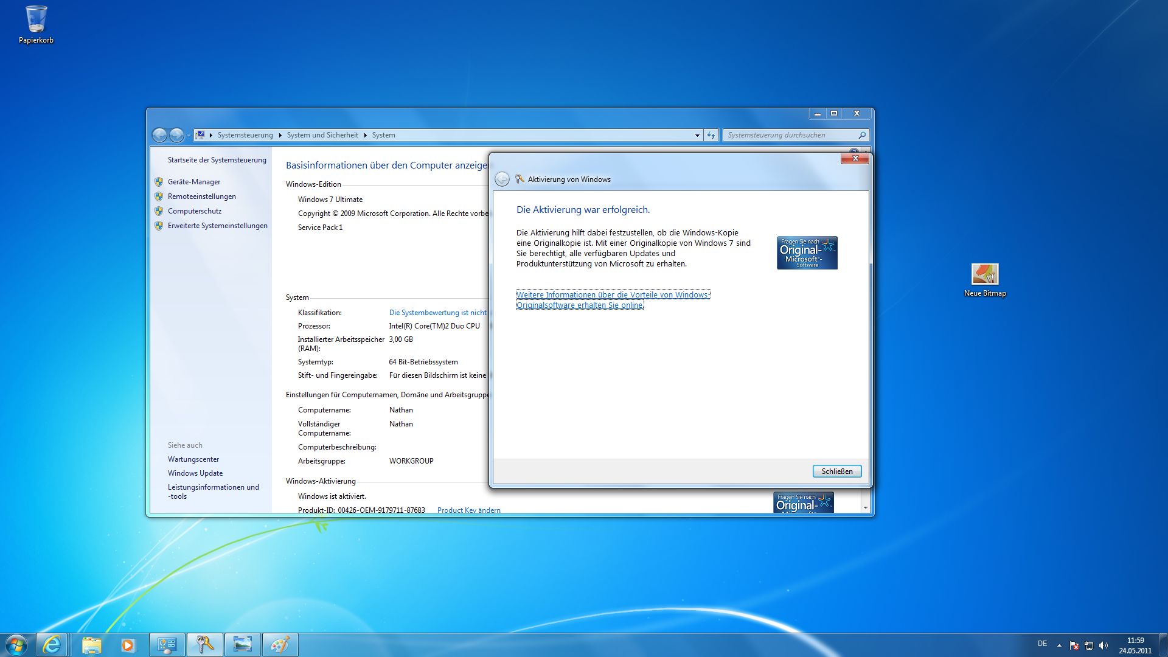
Task: Select the 64 Bit-Betriebssystem value
Action: pos(423,362)
